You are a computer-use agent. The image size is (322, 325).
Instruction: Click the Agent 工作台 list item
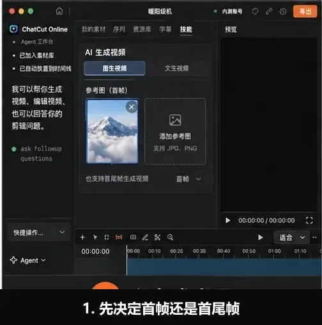pyautogui.click(x=37, y=42)
